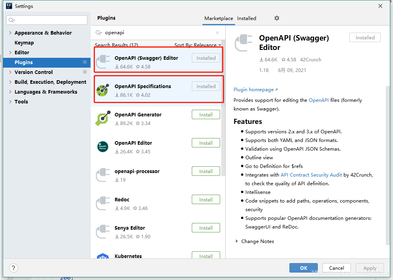This screenshot has width=393, height=280.
Task: Expand Languages & Frameworks group
Action: coord(10,92)
